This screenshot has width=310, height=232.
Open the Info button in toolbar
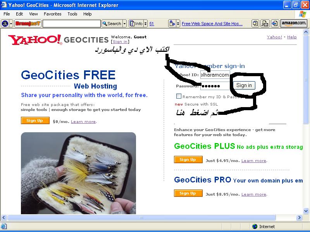click(136, 24)
